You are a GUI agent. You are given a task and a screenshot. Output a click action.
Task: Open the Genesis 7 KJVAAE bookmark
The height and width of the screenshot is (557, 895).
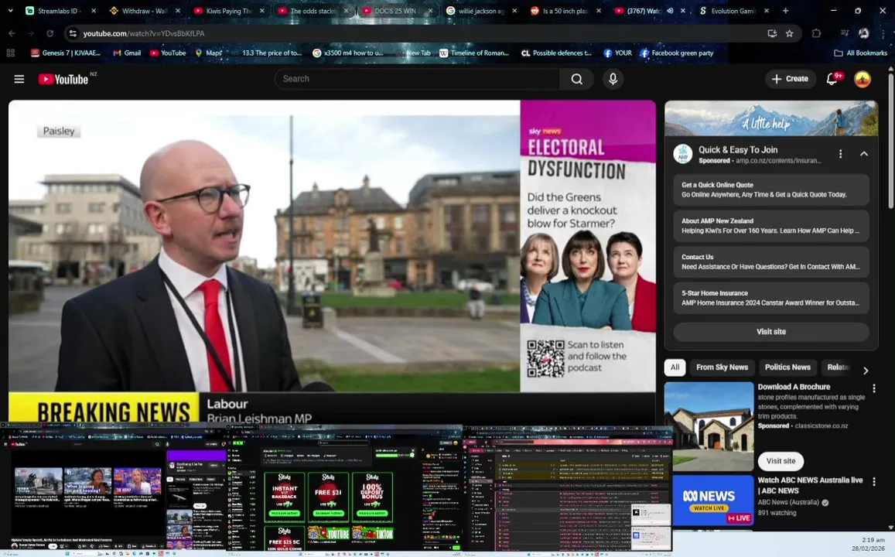[x=66, y=53]
